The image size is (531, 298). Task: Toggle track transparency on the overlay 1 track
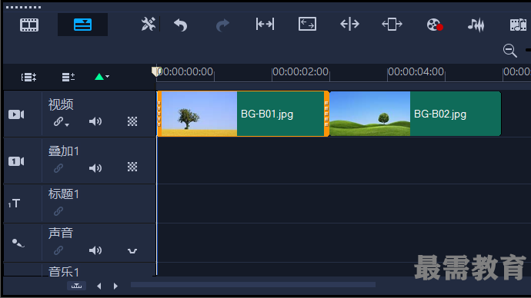132,167
